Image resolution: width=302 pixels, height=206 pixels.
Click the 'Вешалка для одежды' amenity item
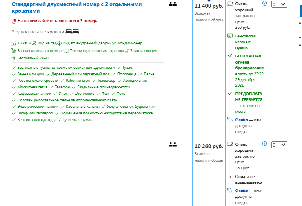point(36,120)
